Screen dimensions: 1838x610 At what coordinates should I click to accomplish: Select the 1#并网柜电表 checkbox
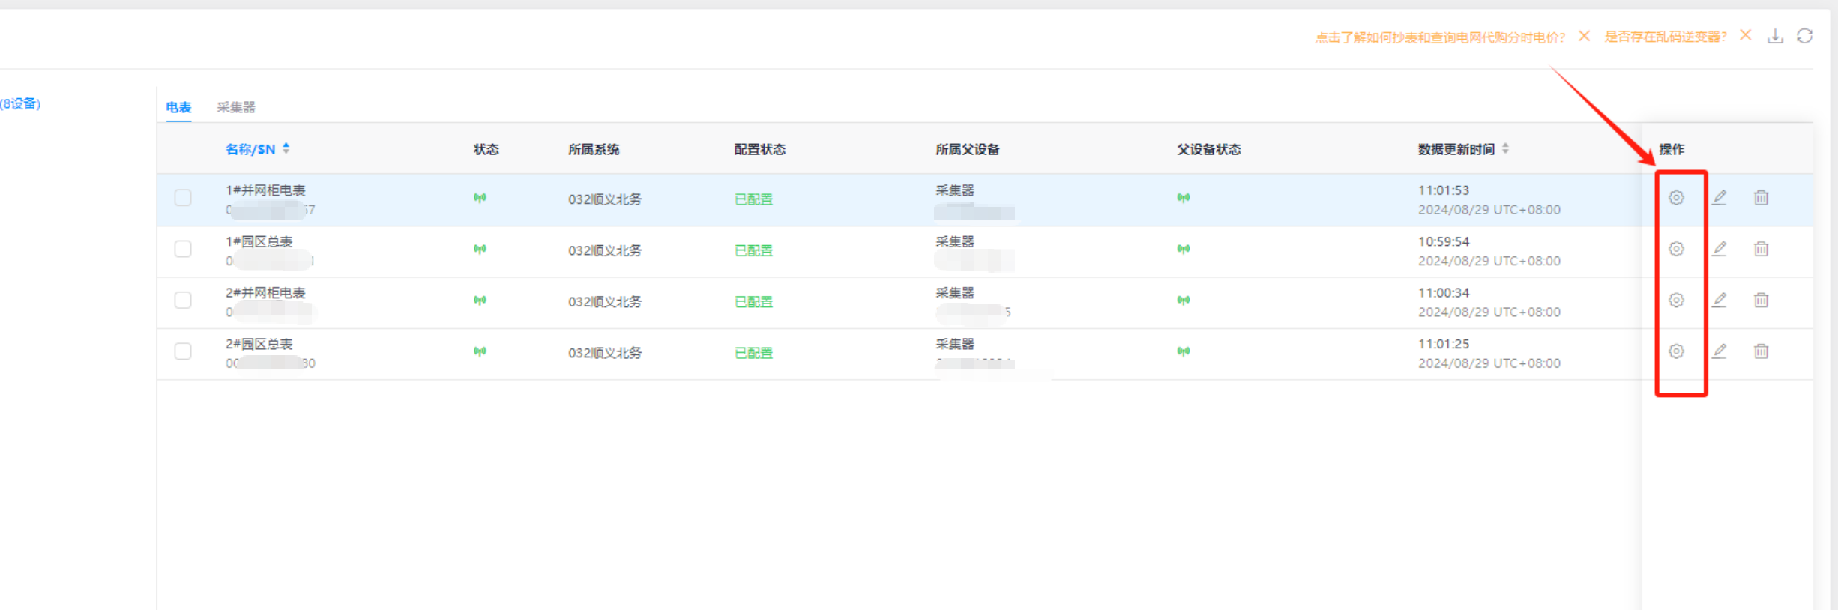click(183, 198)
